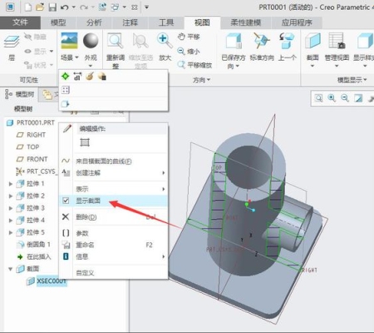The width and height of the screenshot is (374, 333).
Task: Expand the 拉伸 5 tree node
Action: [11, 232]
